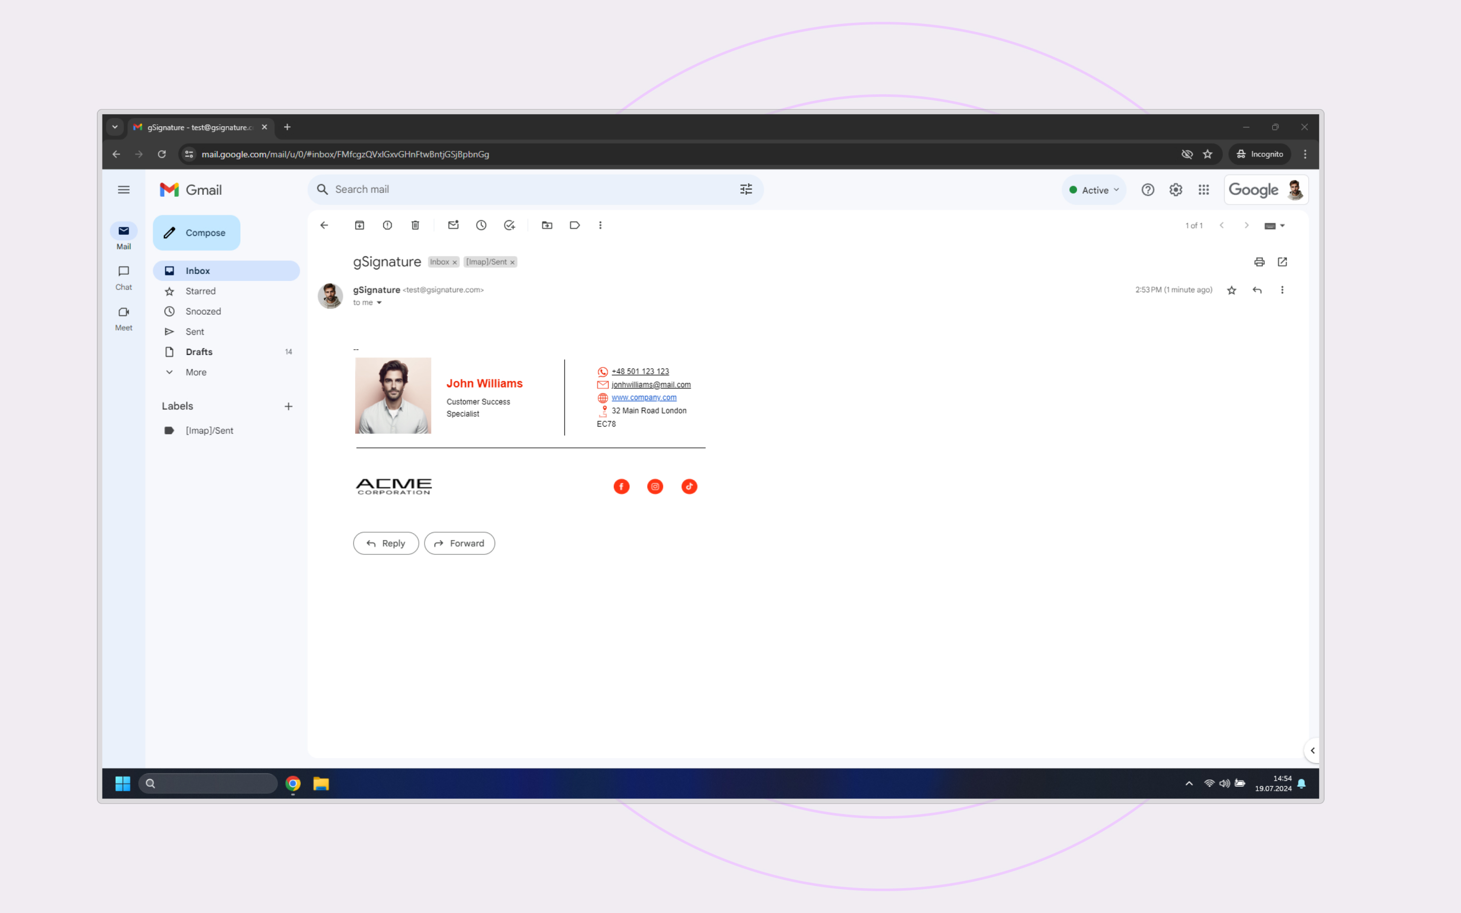Open the Gmail main menu hamburger

pos(124,190)
